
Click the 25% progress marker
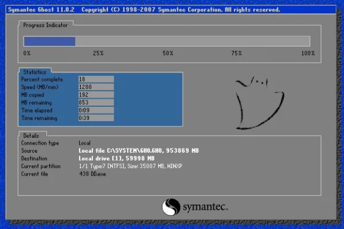pyautogui.click(x=98, y=53)
